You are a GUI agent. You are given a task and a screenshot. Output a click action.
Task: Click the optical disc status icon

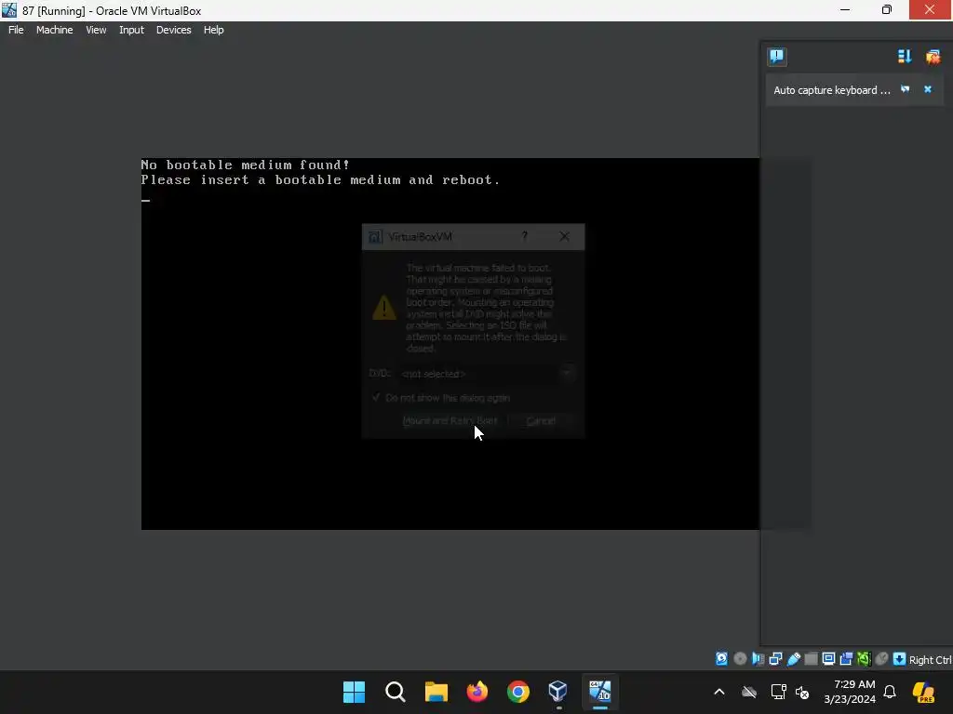pyautogui.click(x=740, y=659)
